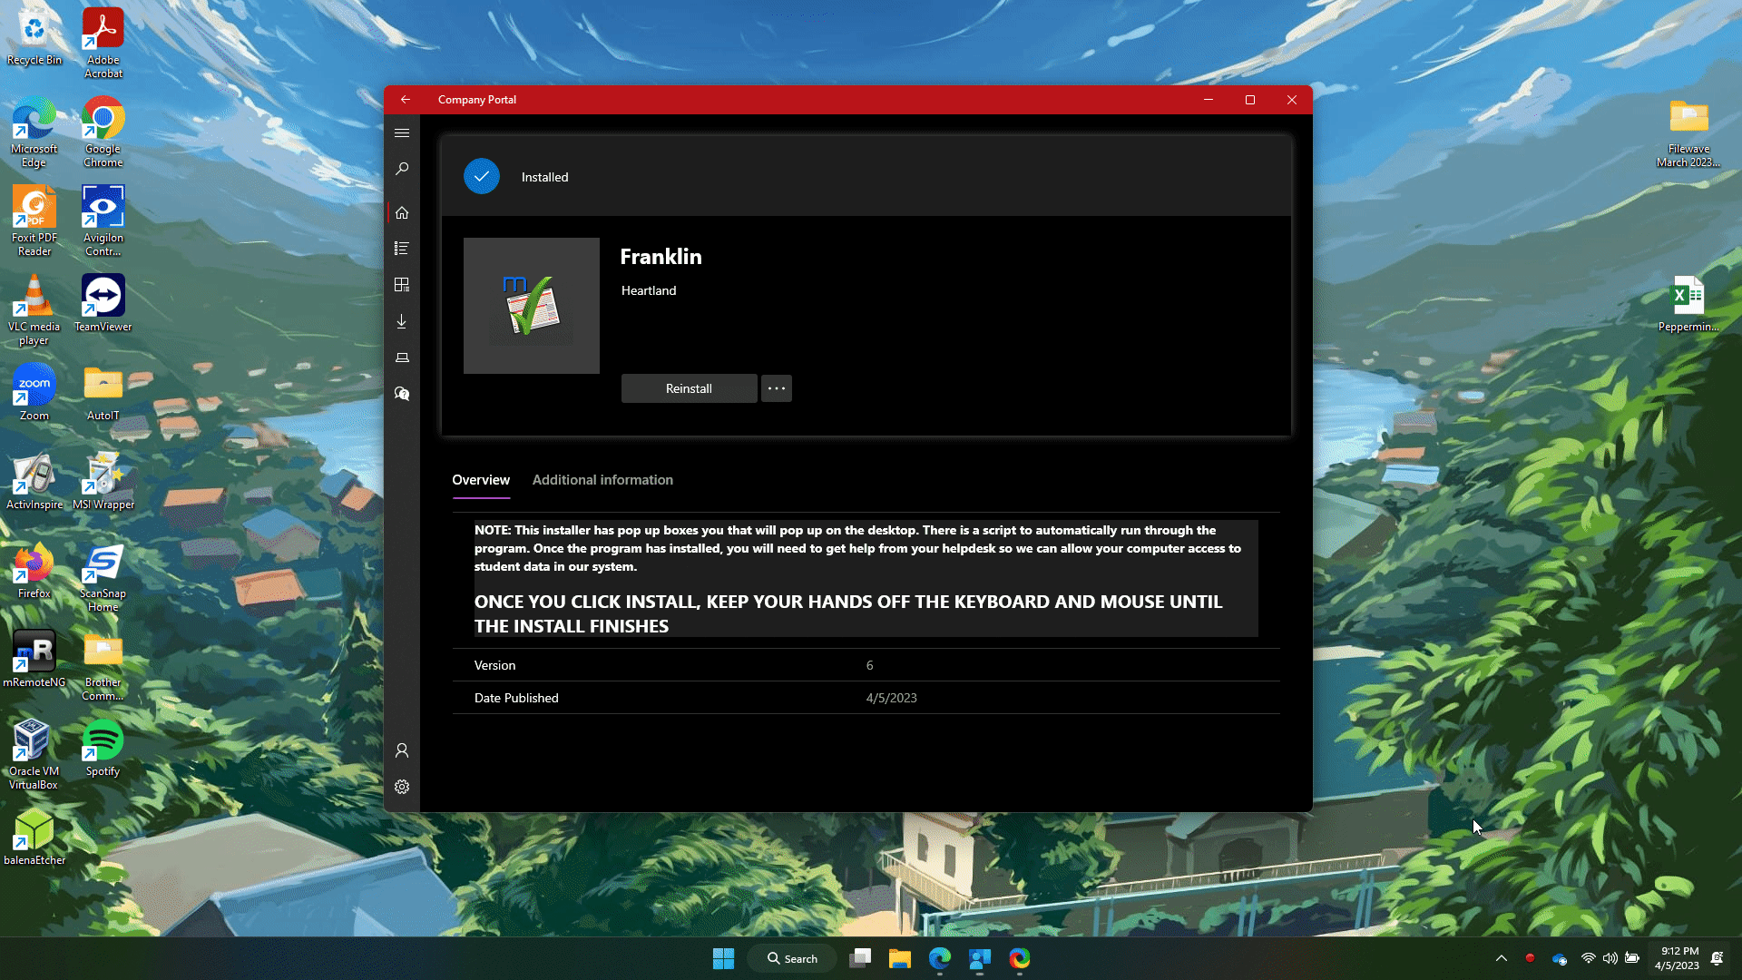Screen dimensions: 1742x980
Task: Open Devices icon in Company Portal sidebar
Action: 402,358
